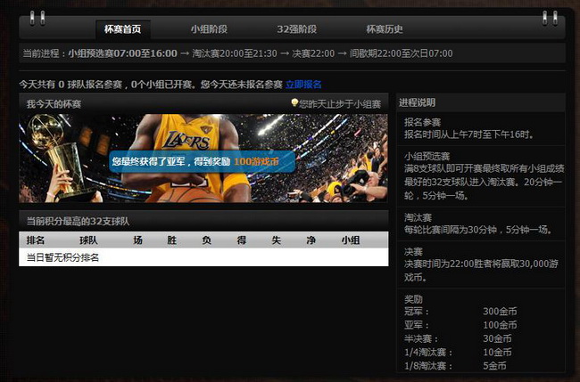Open the 杯赛首页 tab
Image resolution: width=580 pixels, height=382 pixels.
point(122,29)
